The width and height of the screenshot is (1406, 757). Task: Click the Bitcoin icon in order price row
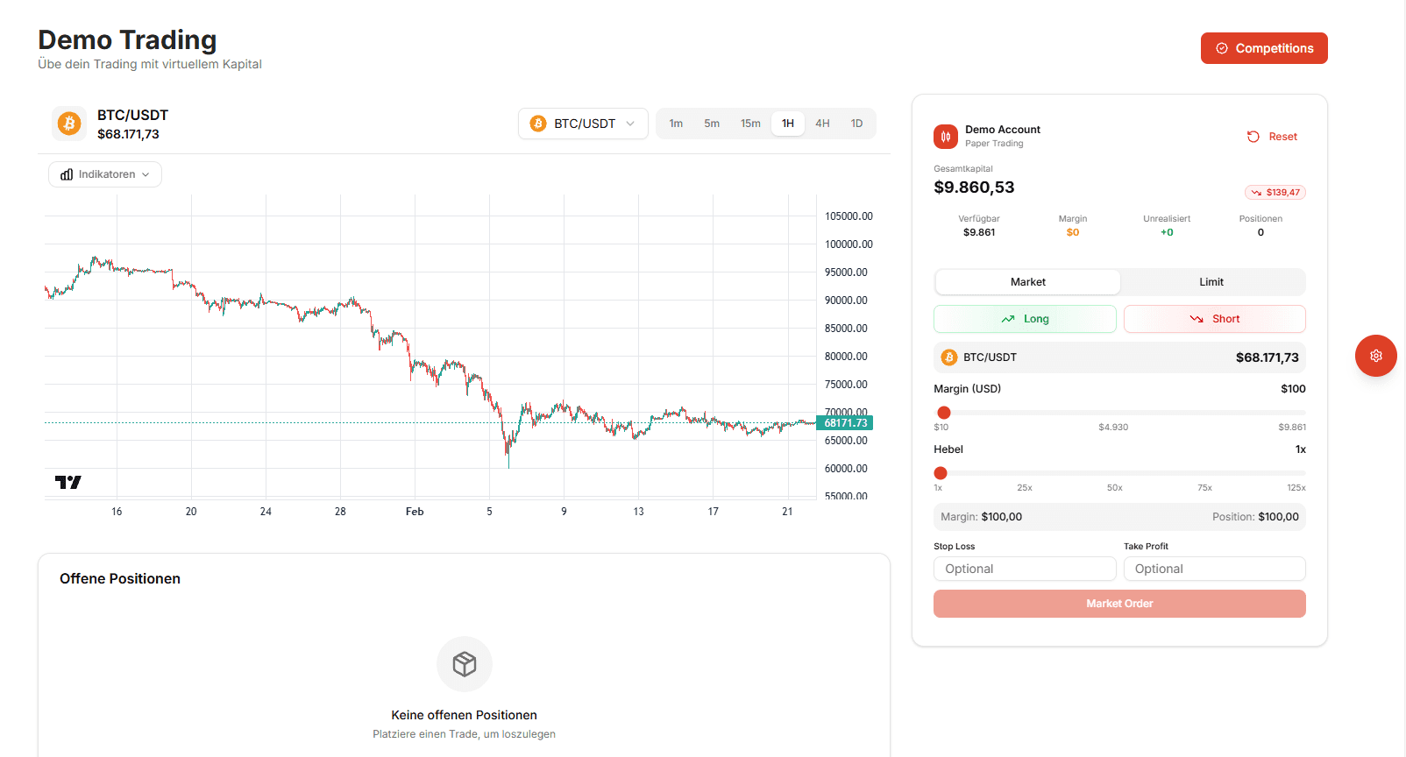pos(949,357)
